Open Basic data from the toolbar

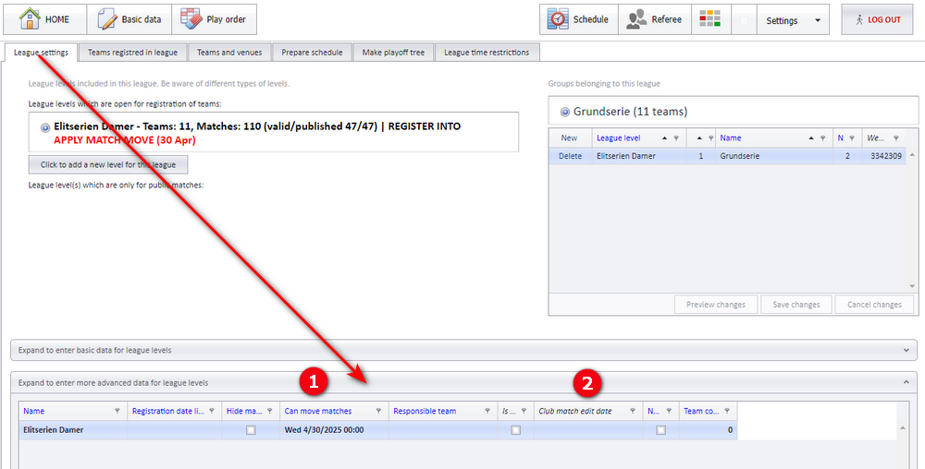(x=129, y=19)
